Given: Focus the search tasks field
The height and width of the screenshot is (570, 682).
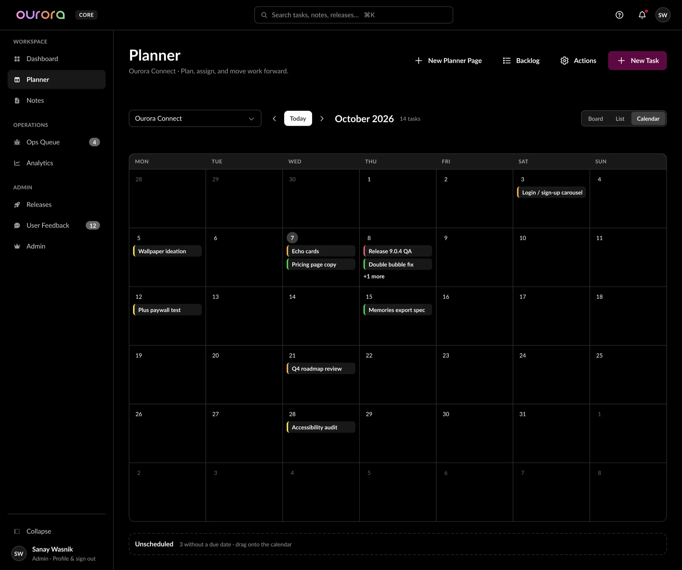Looking at the screenshot, I should (x=353, y=15).
